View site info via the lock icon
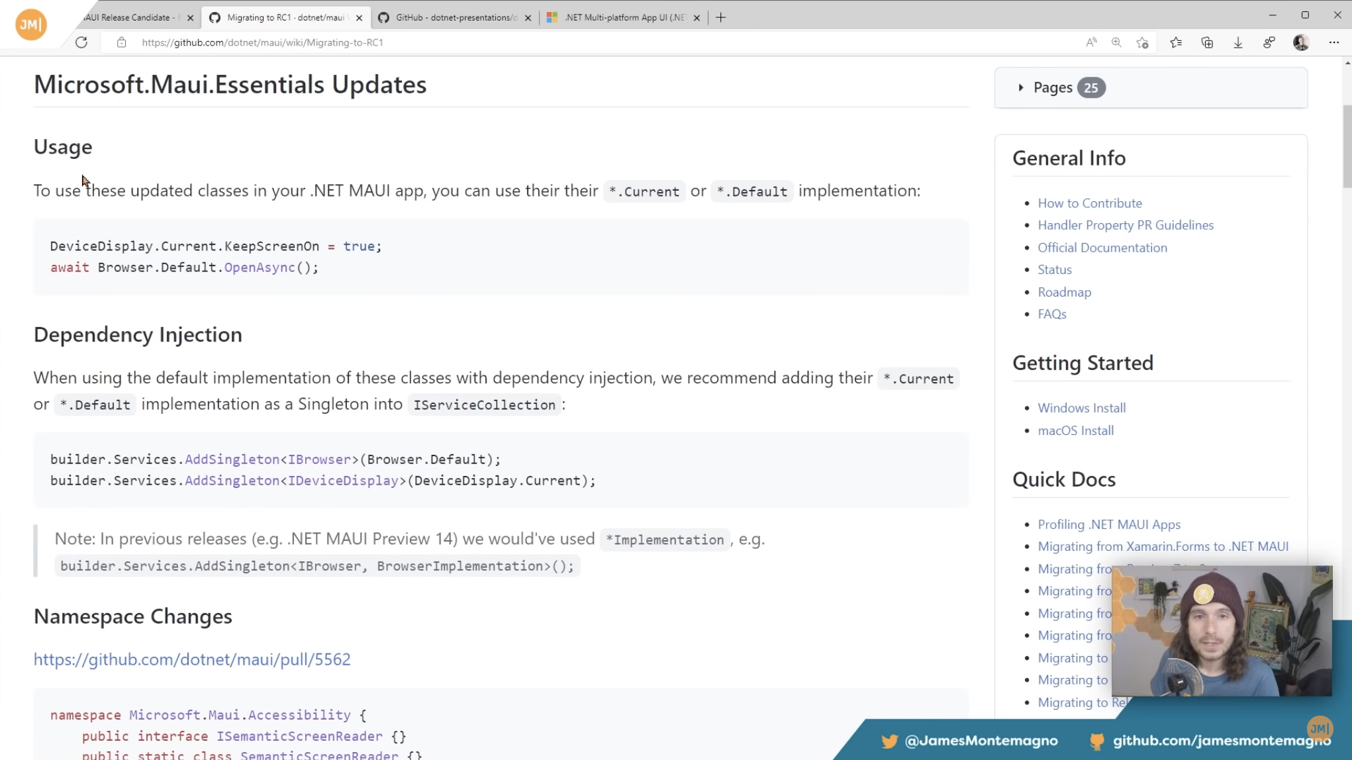 pyautogui.click(x=121, y=42)
